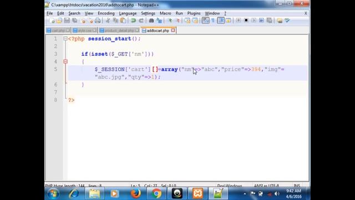Open the Encoding menu
The width and height of the screenshot is (355, 200).
[106, 13]
